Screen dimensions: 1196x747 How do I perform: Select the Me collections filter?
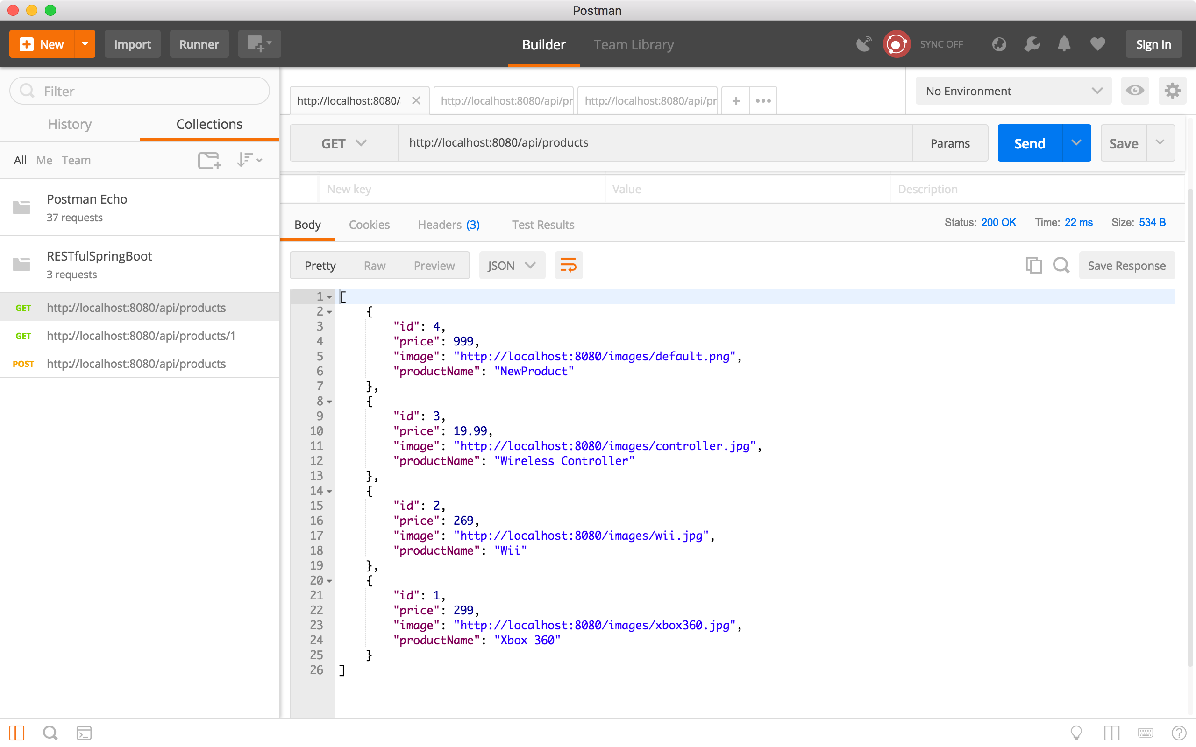[44, 160]
